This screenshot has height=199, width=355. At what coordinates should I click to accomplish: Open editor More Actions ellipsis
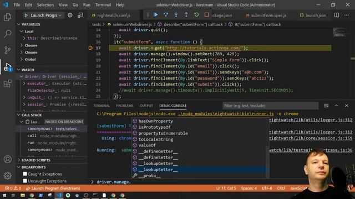point(347,15)
